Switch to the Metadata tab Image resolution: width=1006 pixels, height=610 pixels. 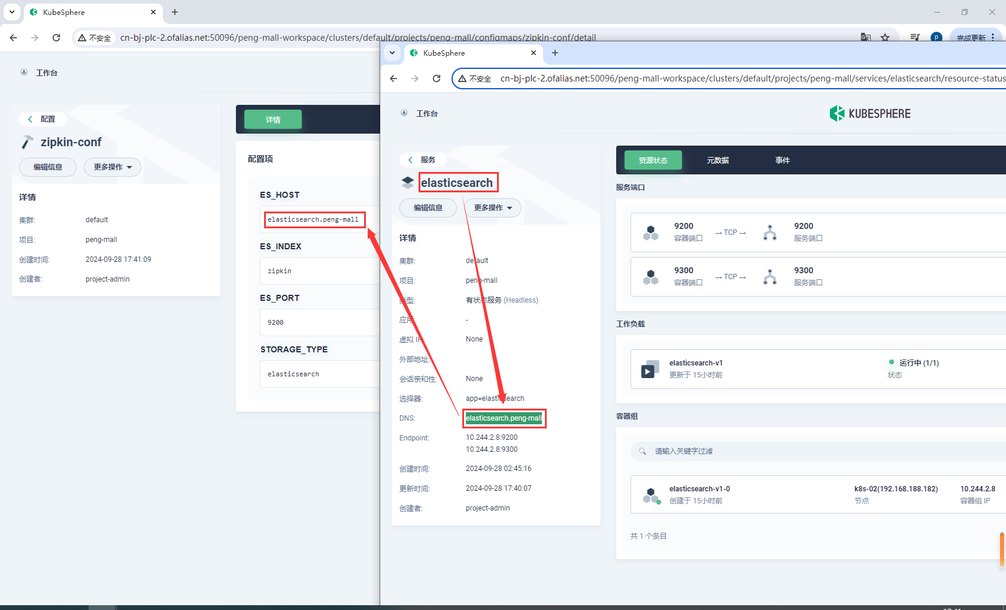[718, 160]
